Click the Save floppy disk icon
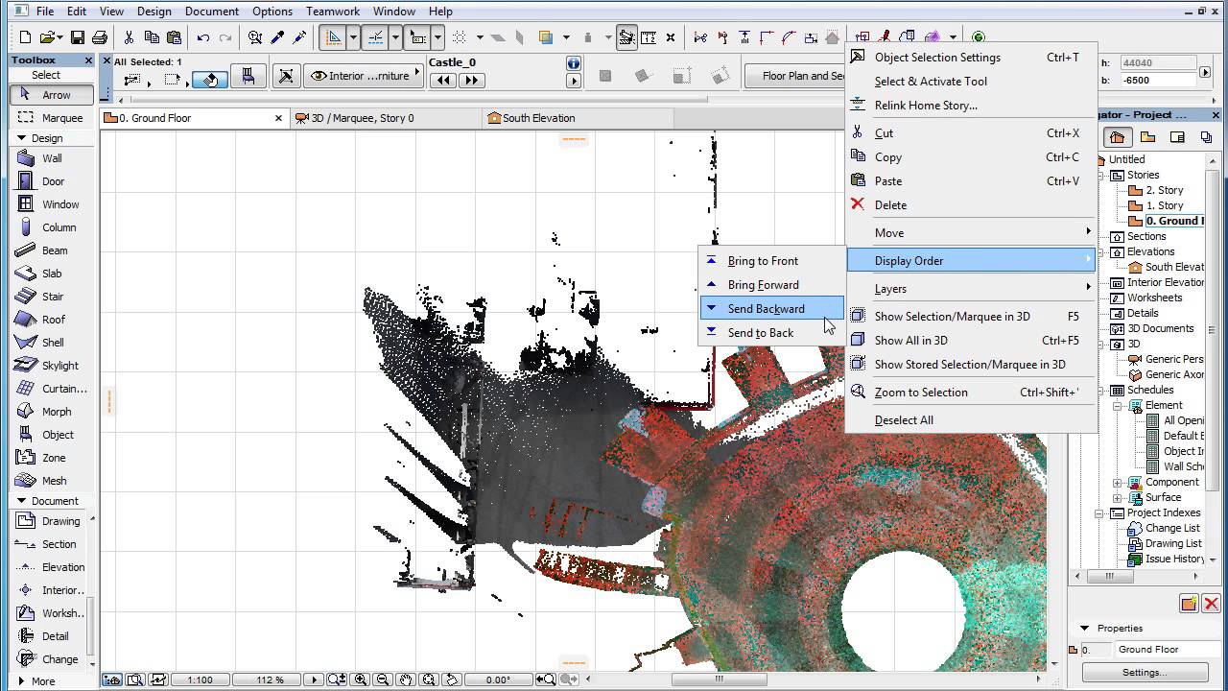Viewport: 1228px width, 691px height. pyautogui.click(x=77, y=37)
